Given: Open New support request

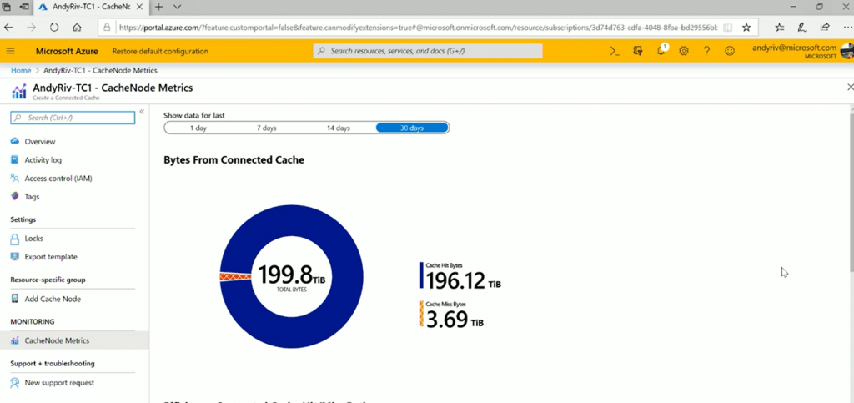Looking at the screenshot, I should tap(59, 383).
